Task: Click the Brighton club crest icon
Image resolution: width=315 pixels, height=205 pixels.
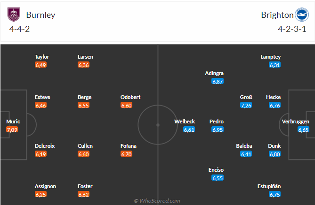Action: [300, 15]
